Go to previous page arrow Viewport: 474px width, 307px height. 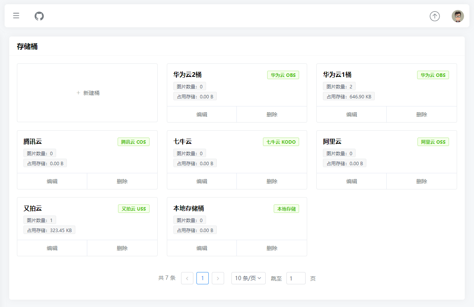187,278
